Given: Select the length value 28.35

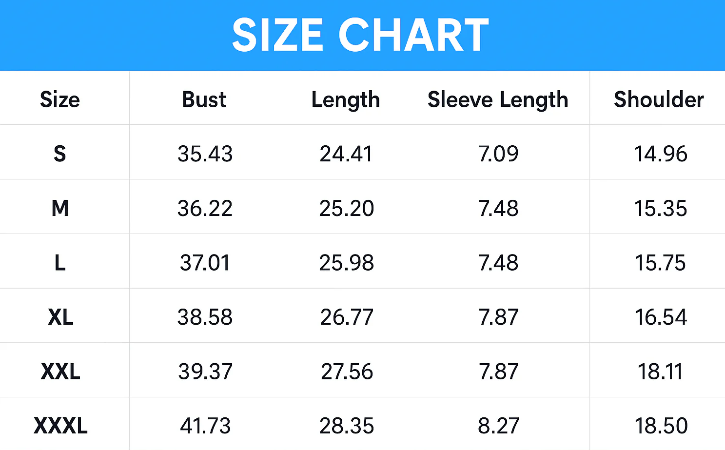Looking at the screenshot, I should point(347,426).
